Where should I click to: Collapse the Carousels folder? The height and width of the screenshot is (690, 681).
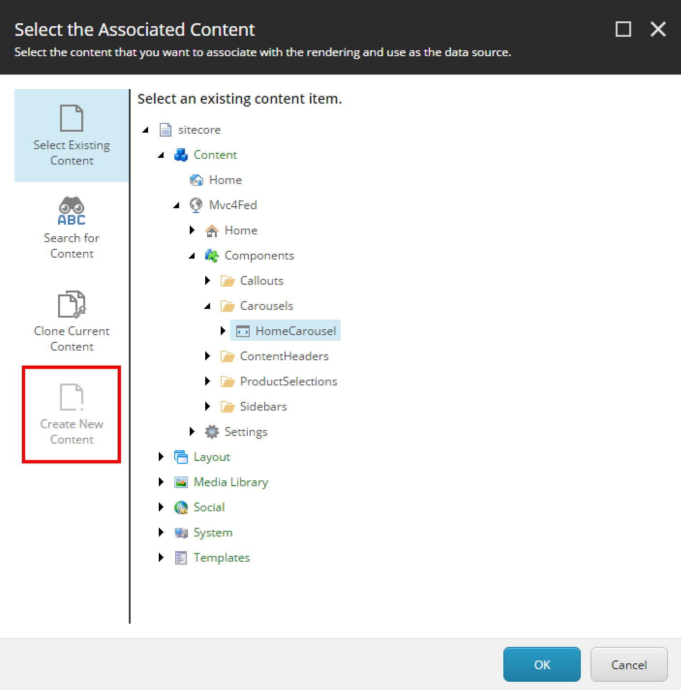pyautogui.click(x=208, y=306)
